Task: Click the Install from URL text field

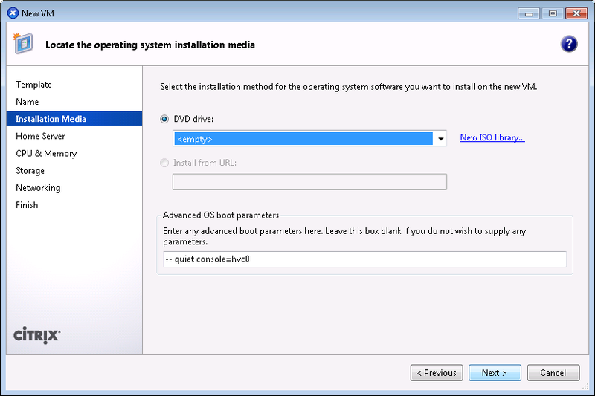Action: pos(309,182)
